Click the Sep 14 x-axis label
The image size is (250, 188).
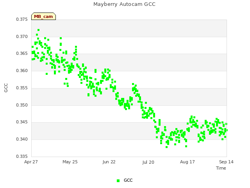tap(226, 162)
